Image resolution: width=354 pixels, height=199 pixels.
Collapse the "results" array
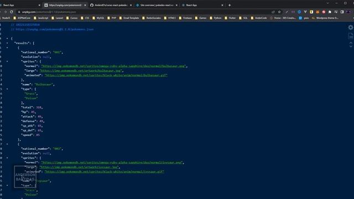tap(7, 43)
